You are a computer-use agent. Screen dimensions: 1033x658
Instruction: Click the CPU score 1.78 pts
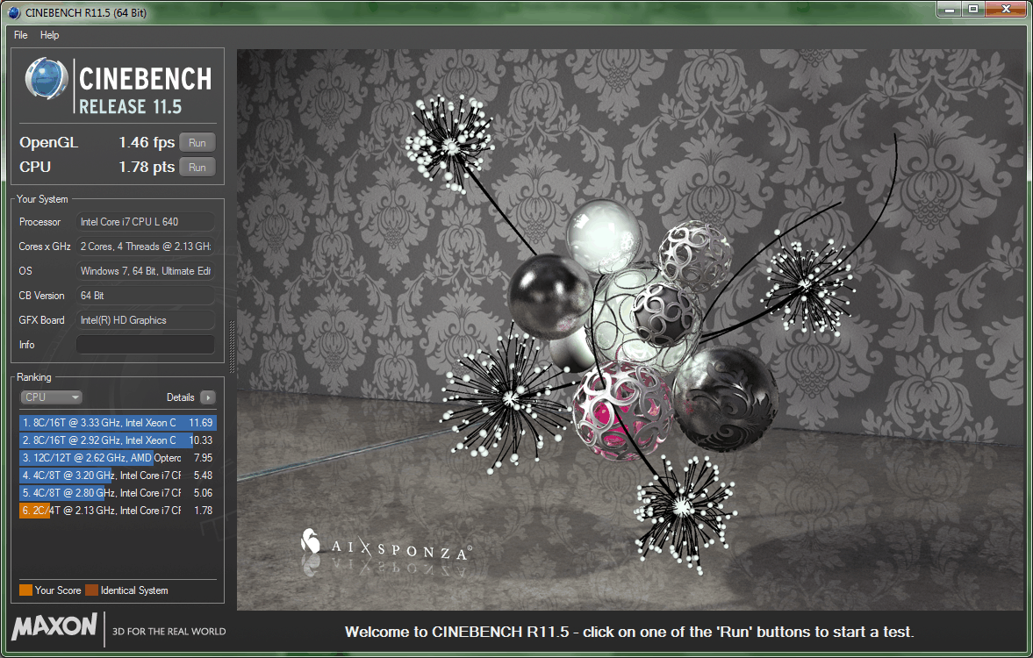click(x=147, y=168)
